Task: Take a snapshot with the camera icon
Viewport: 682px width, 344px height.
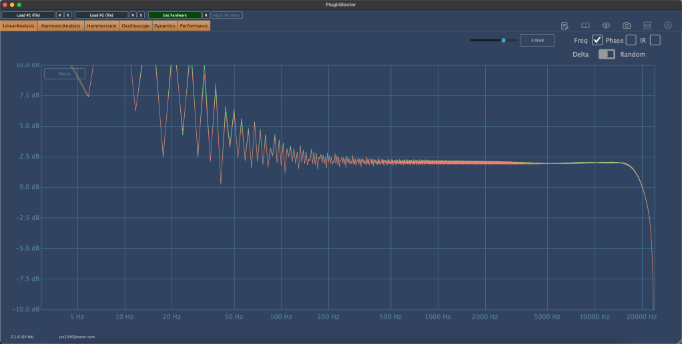Action: coord(627,26)
